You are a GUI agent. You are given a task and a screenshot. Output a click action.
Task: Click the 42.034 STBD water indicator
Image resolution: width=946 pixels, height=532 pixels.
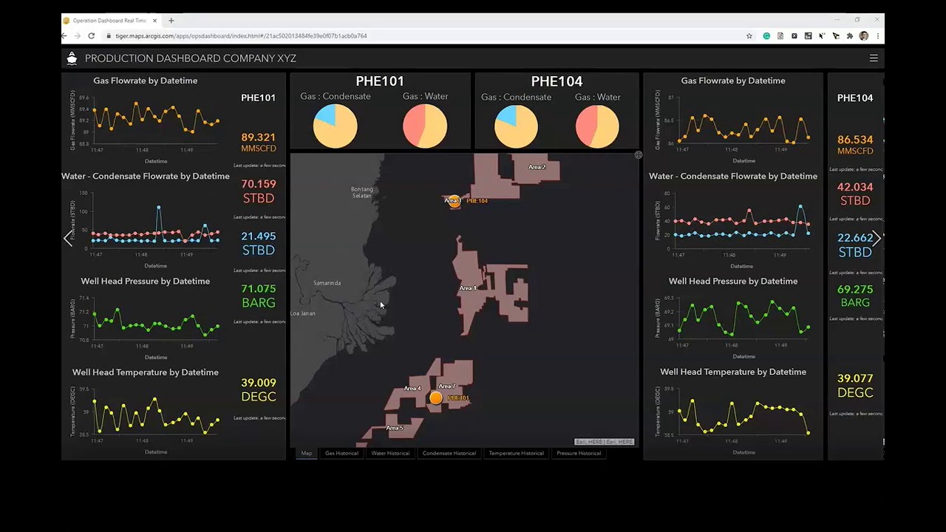pos(855,194)
